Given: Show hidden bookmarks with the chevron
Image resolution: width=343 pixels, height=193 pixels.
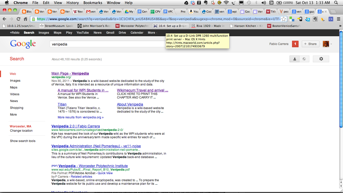Looking at the screenshot, I should pos(340,26).
